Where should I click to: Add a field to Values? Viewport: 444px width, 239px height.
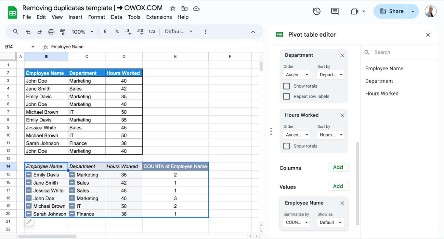[x=338, y=186]
